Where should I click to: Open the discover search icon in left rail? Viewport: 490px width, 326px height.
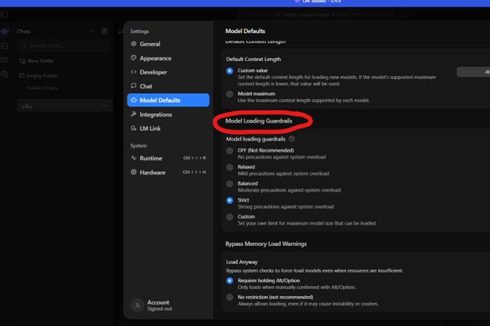coord(4,74)
